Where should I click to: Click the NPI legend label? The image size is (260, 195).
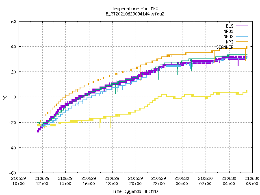230,42
